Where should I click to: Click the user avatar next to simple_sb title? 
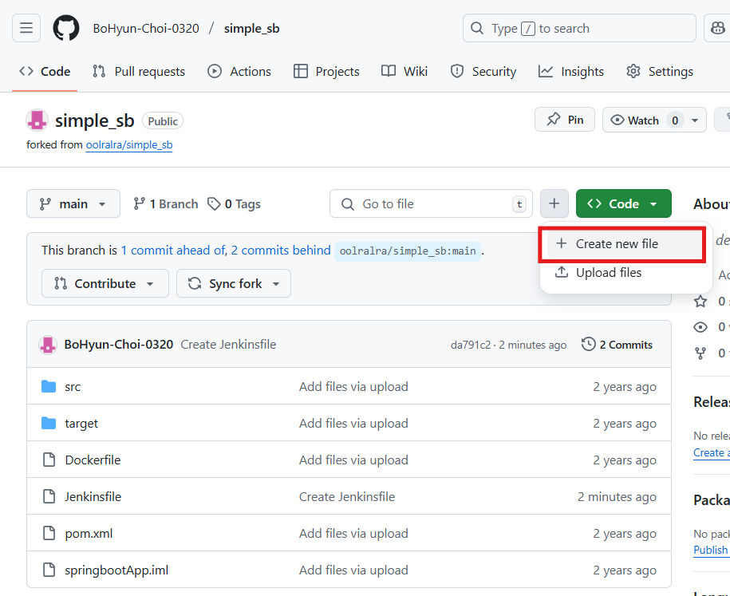click(37, 120)
